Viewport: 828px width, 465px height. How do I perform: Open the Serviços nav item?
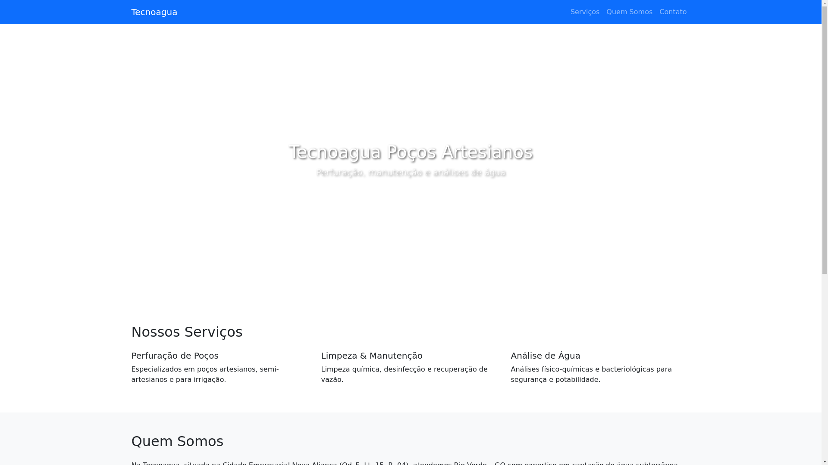click(585, 12)
